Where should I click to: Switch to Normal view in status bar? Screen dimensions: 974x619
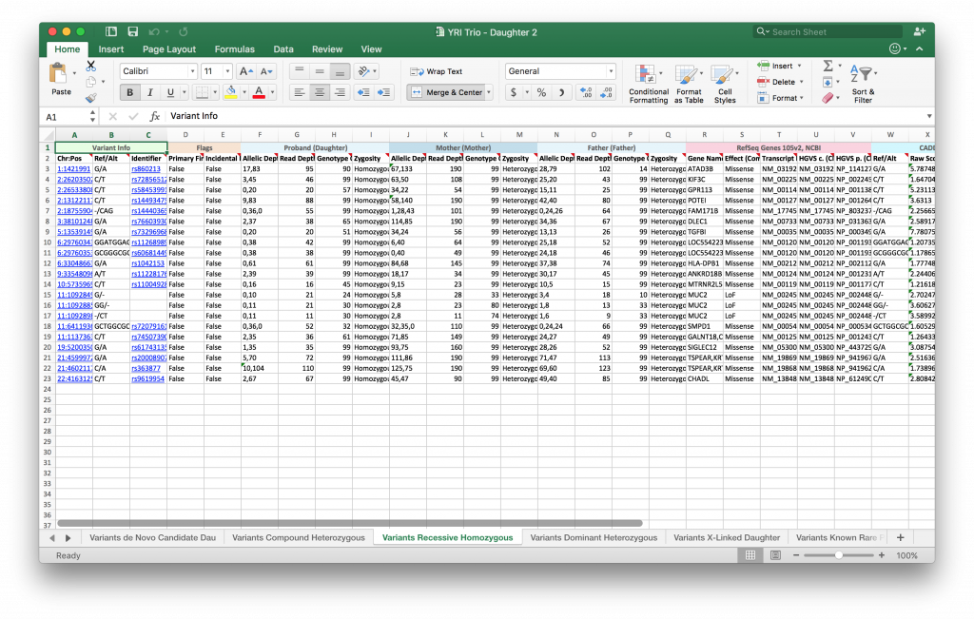coord(750,555)
